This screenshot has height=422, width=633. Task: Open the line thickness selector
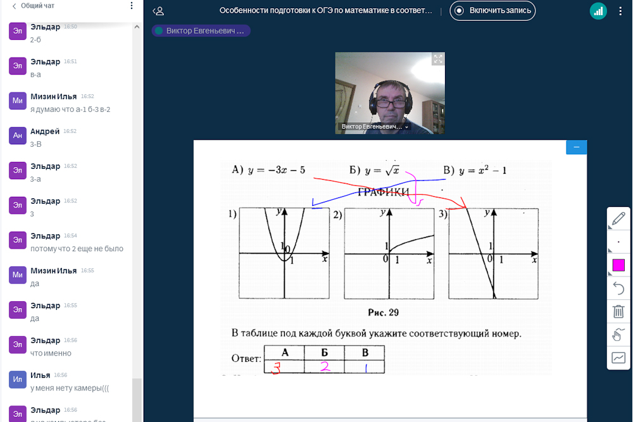pos(618,242)
